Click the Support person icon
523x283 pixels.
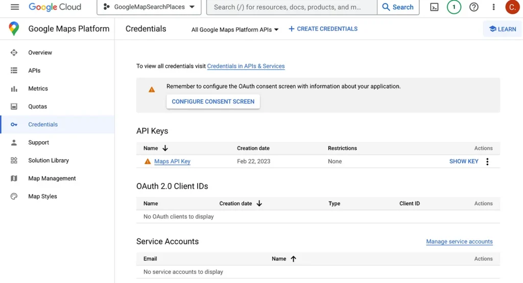point(14,142)
